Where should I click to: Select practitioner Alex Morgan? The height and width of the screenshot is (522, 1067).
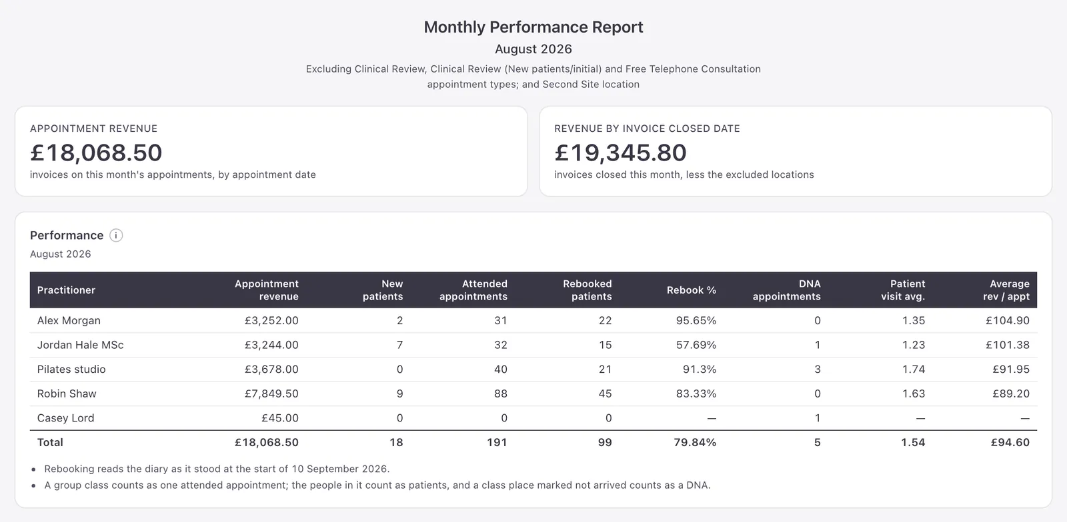coord(69,320)
